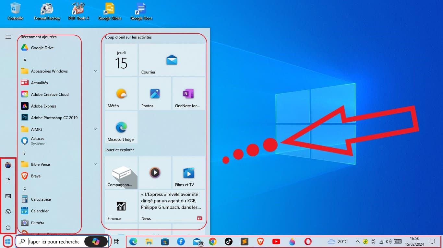The image size is (443, 248).
Task: Launch Opera from the taskbar
Action: 307,242
